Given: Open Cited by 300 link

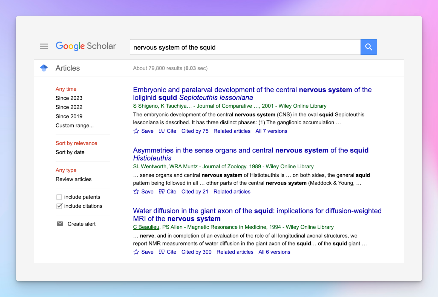Looking at the screenshot, I should [x=196, y=252].
